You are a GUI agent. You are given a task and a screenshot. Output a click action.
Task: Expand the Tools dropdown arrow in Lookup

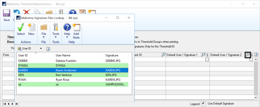click(x=56, y=37)
